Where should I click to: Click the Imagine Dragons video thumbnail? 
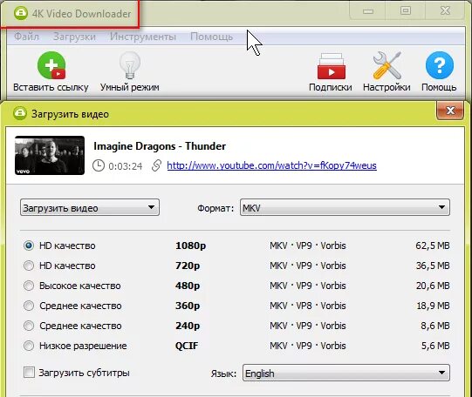[x=50, y=155]
